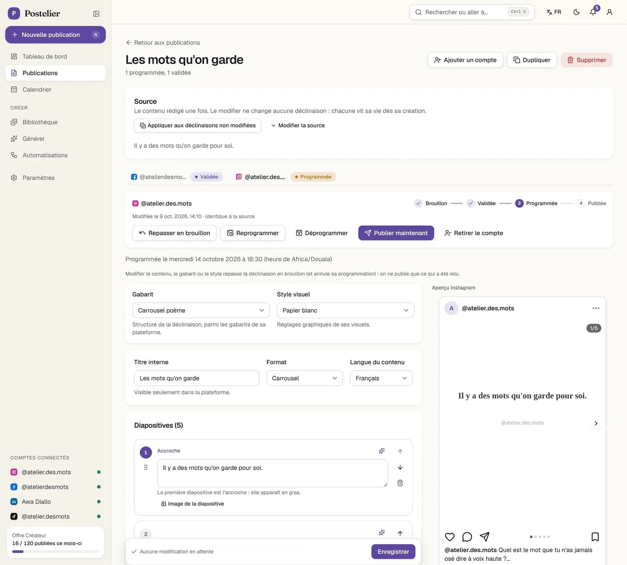Click Publier maintenant button

(396, 233)
